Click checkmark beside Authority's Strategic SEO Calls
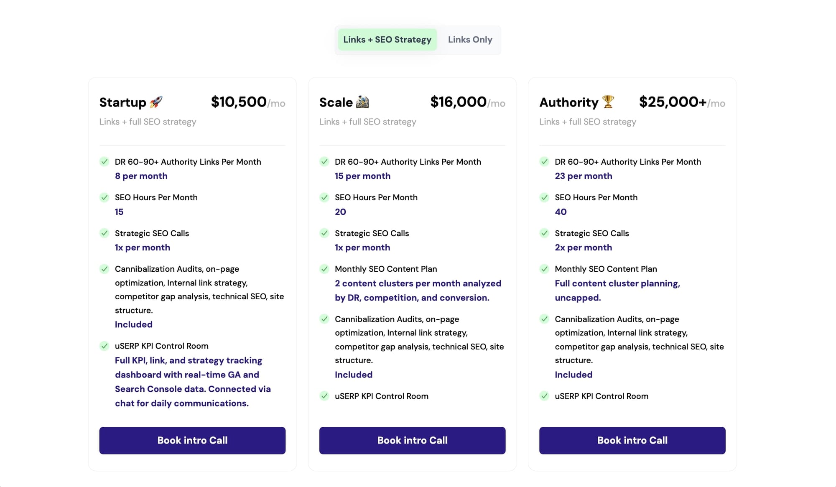This screenshot has width=836, height=487. click(544, 233)
